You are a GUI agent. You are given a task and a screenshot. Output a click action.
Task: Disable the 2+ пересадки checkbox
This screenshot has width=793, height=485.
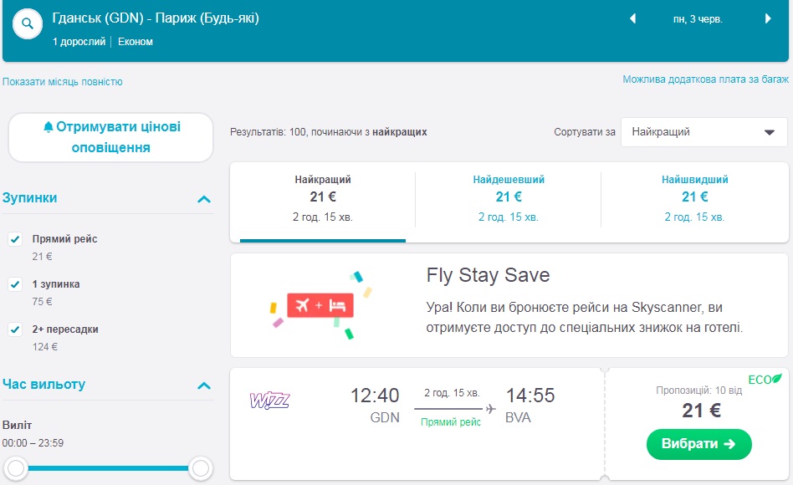pyautogui.click(x=15, y=329)
